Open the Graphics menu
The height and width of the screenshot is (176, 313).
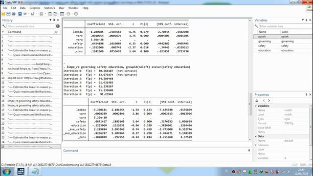coord(35,8)
